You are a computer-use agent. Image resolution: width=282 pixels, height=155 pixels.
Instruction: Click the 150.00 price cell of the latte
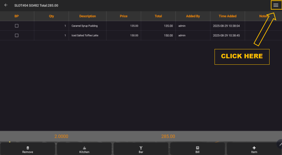coord(134,36)
